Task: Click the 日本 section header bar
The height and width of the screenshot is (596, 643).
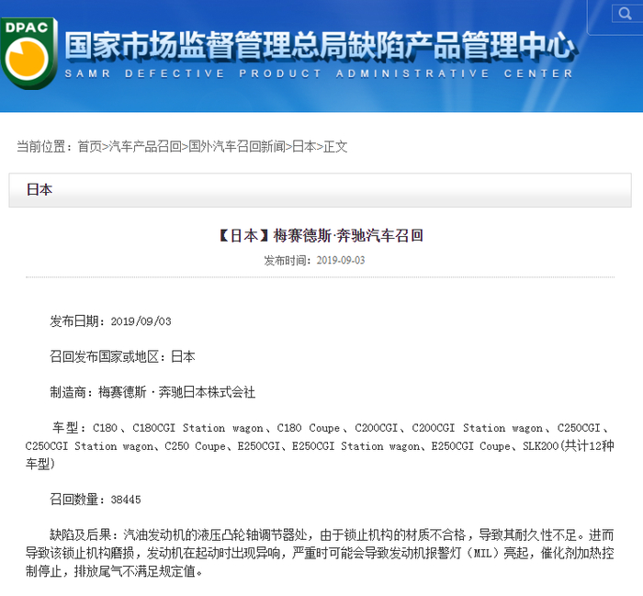Action: pos(320,190)
